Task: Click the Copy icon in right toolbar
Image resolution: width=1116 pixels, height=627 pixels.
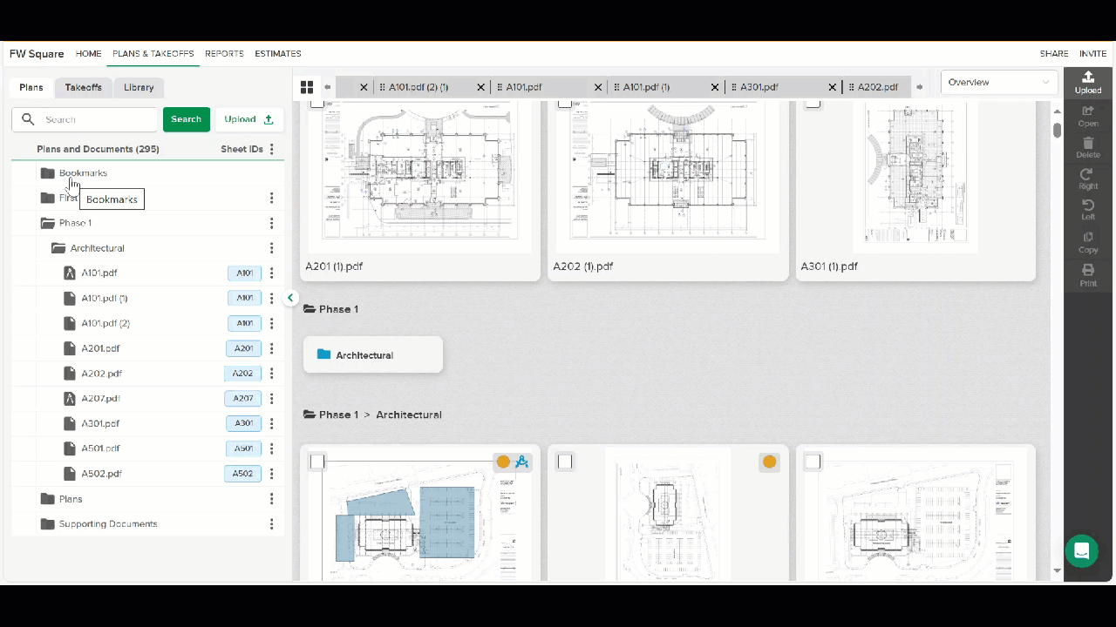Action: (1088, 242)
